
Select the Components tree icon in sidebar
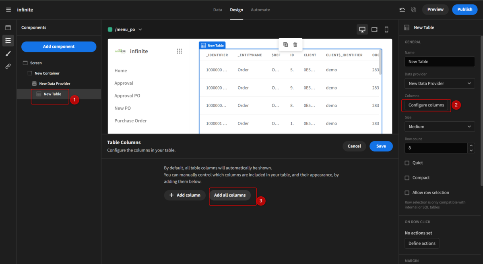[8, 40]
